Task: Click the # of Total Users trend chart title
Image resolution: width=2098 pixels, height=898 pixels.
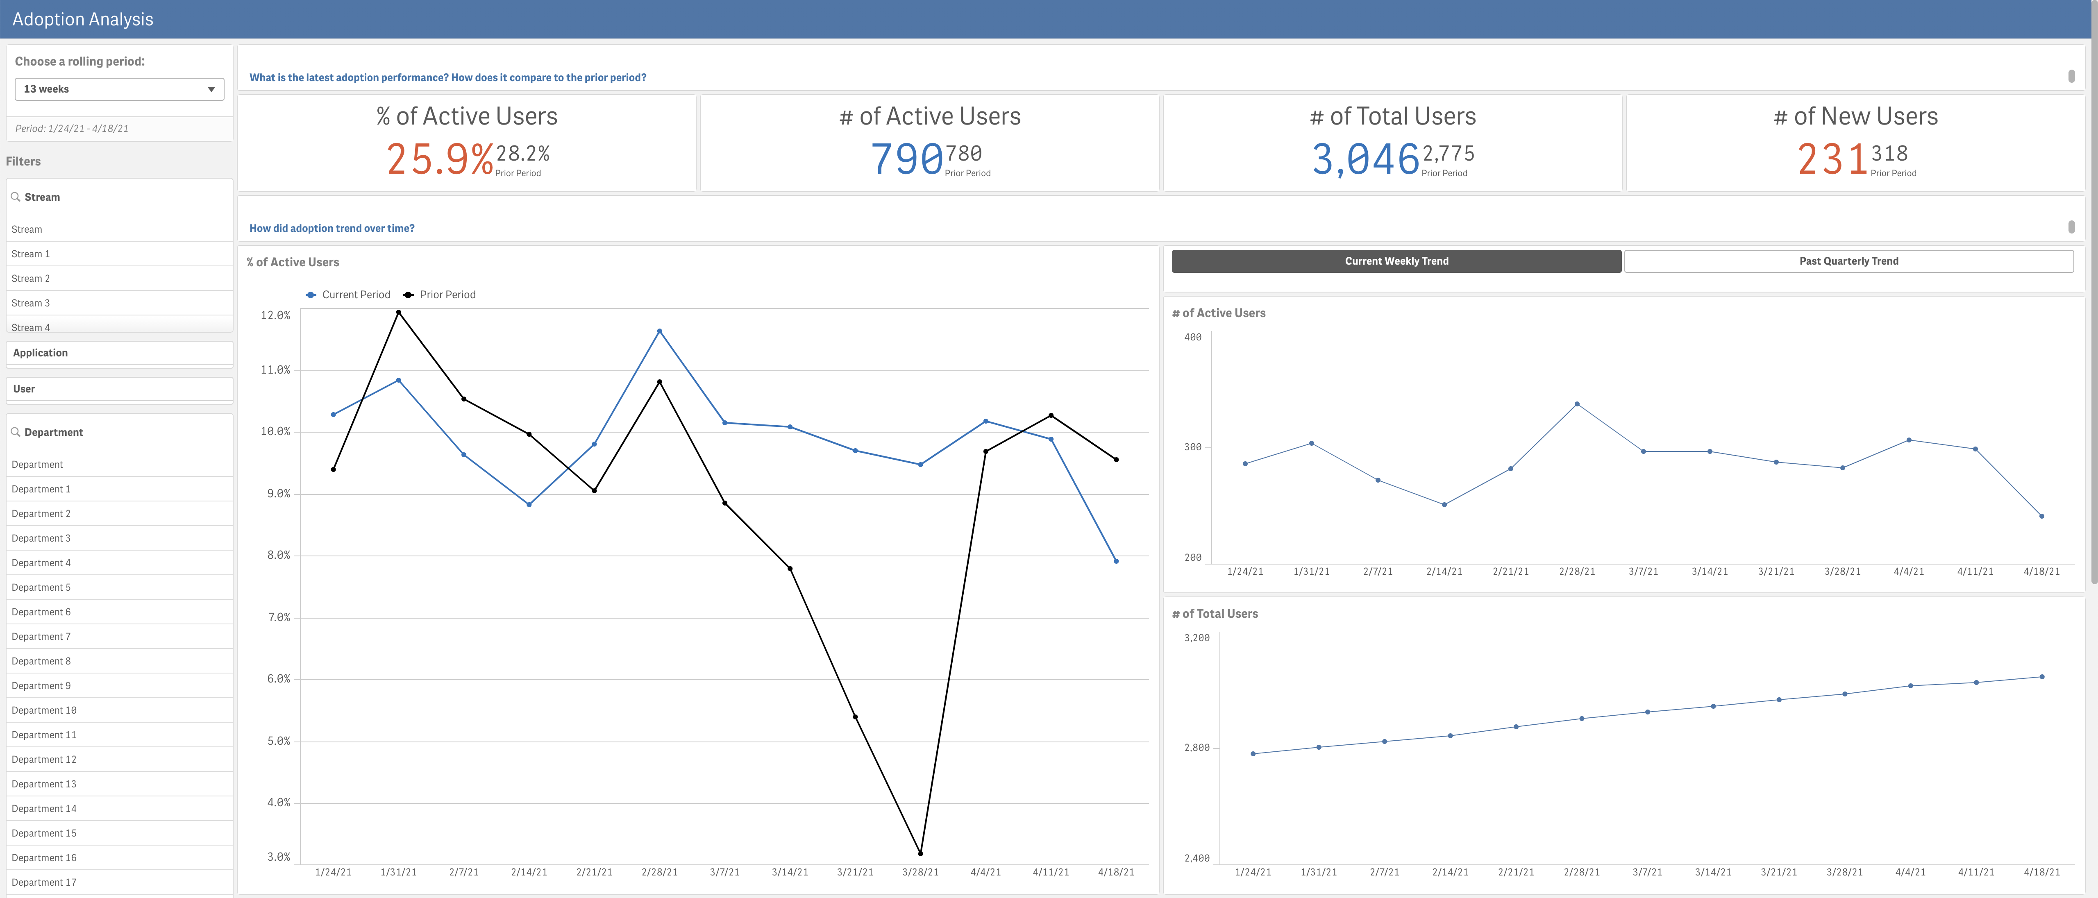Action: (1215, 614)
